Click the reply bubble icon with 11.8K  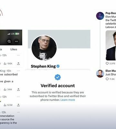pos(107,79)
